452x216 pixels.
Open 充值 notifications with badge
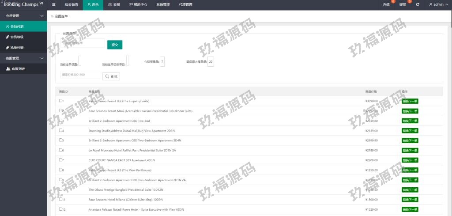point(387,4)
